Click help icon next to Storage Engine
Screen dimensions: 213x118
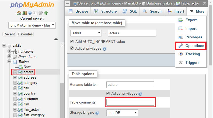97,113
